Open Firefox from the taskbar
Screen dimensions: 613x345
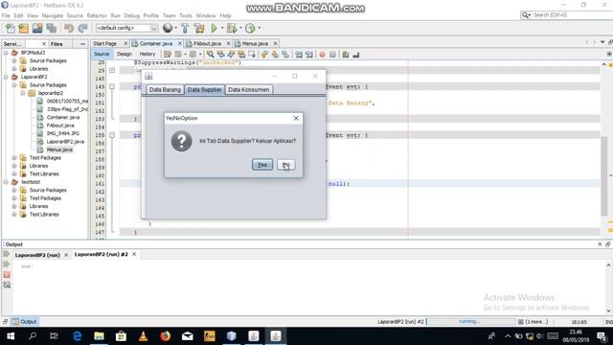click(x=166, y=336)
